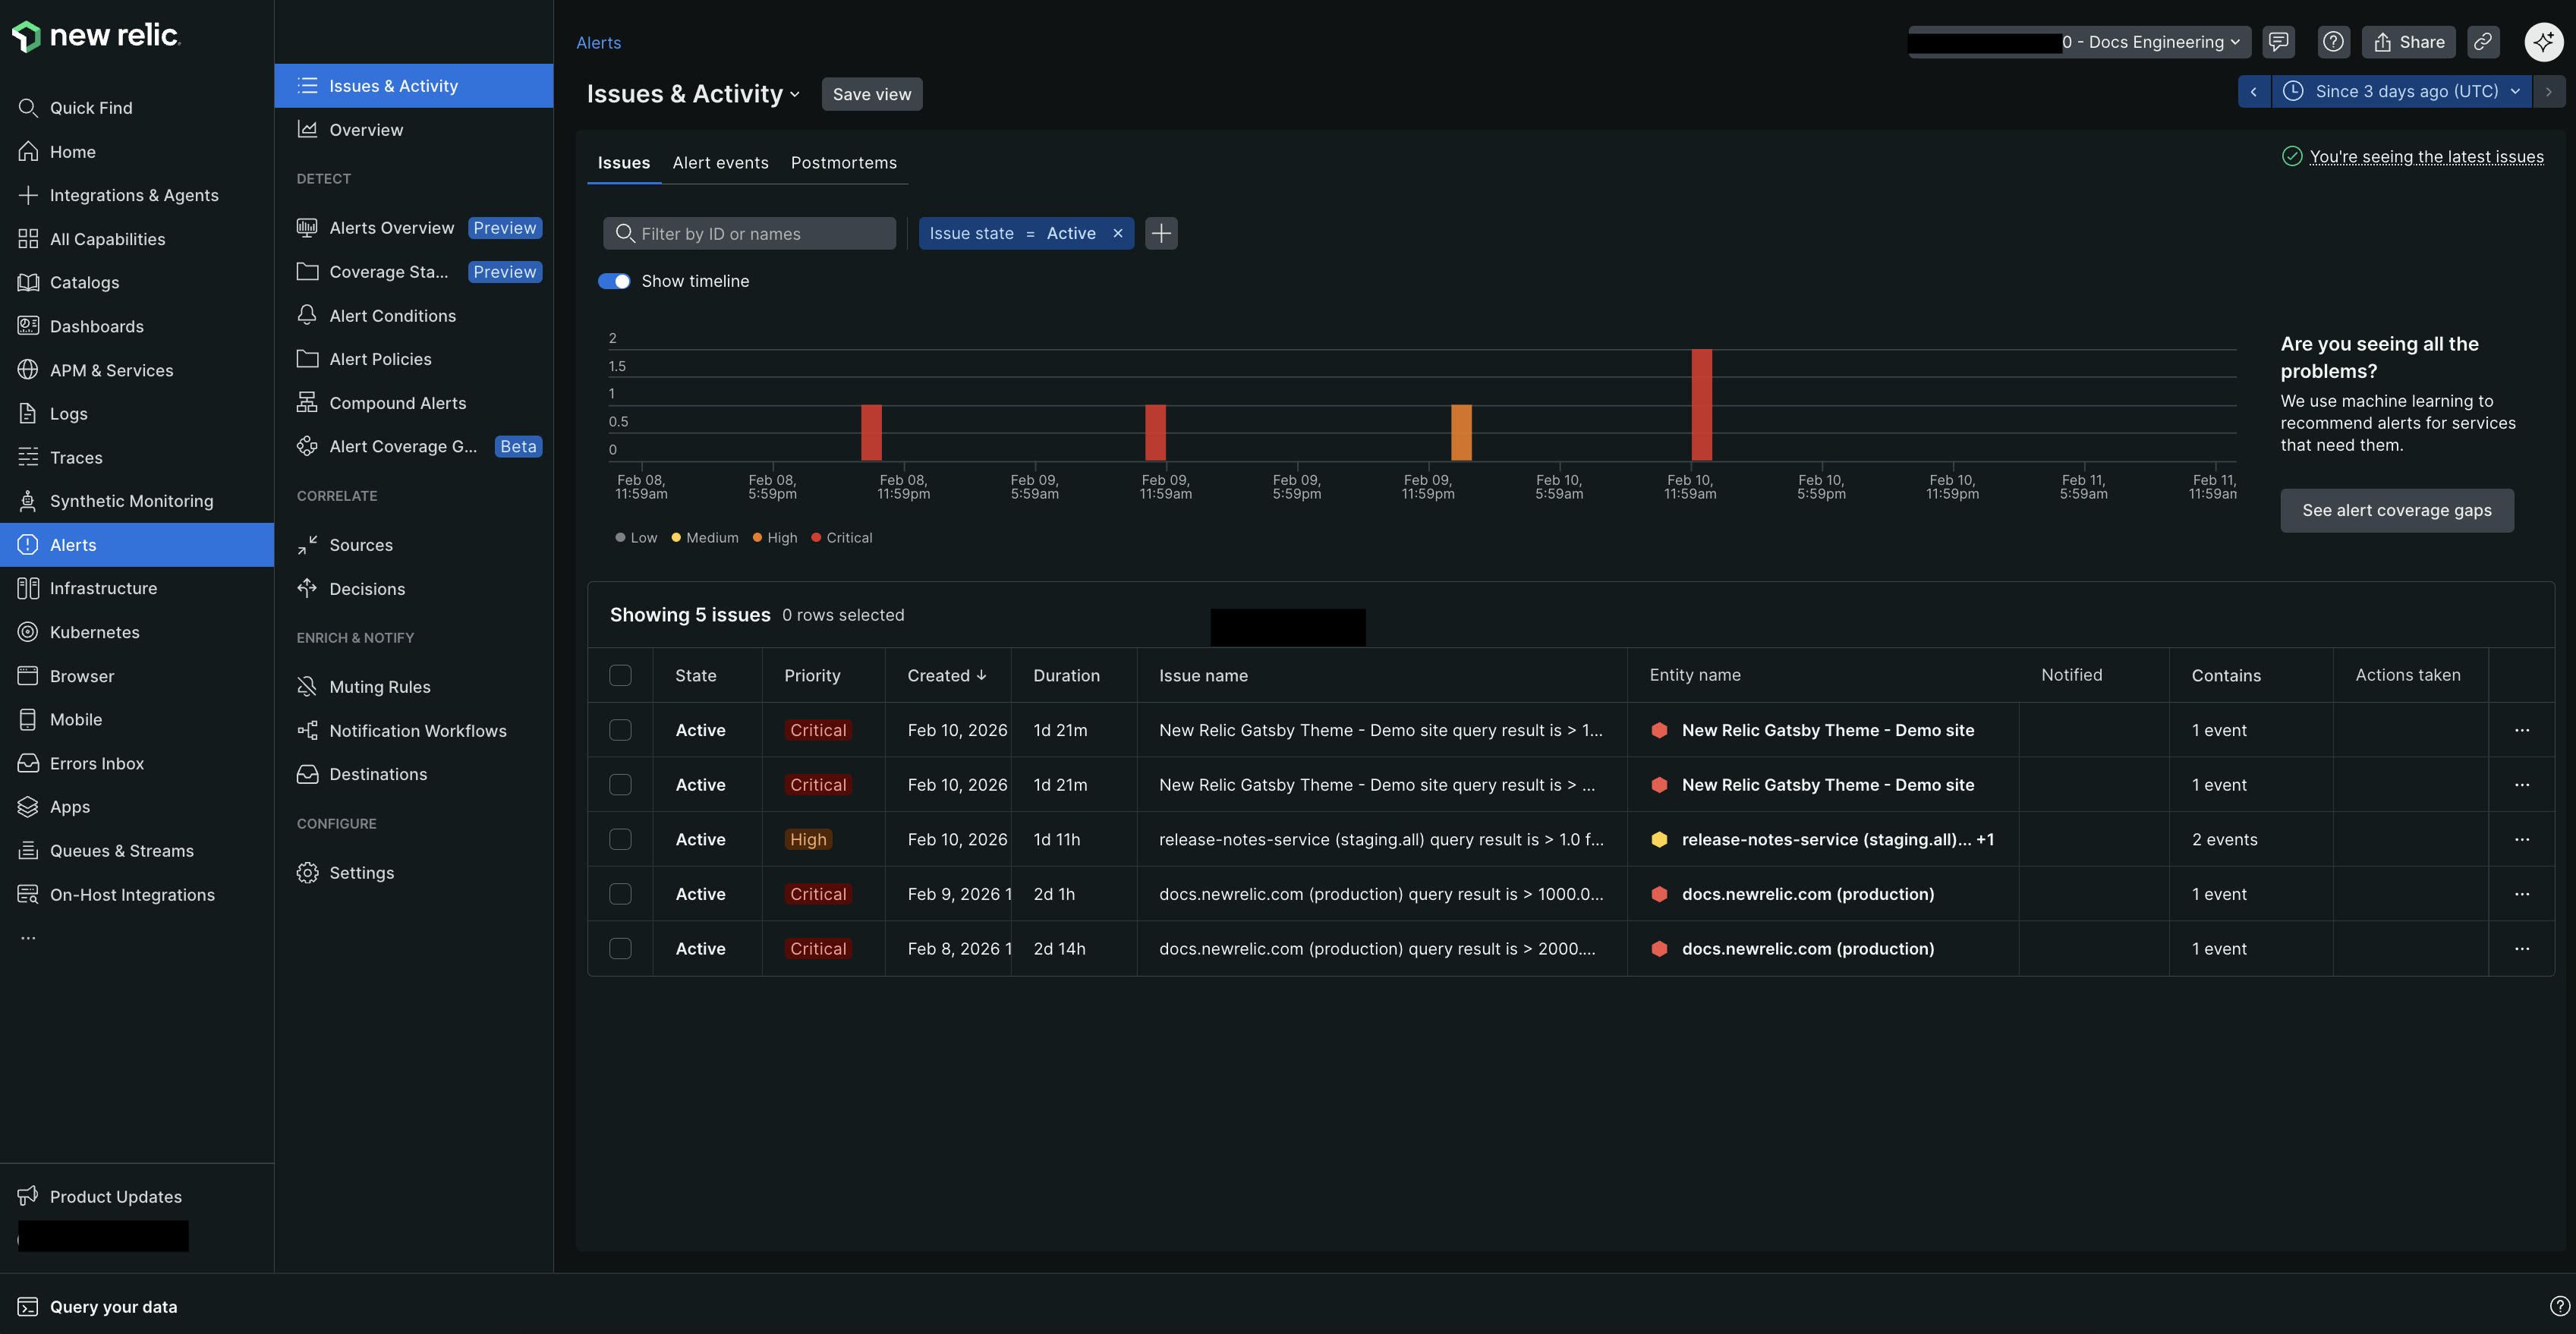
Task: Click the Save view button
Action: pos(871,93)
